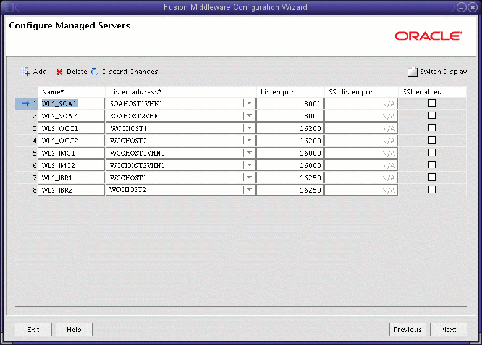Click listen port 16000 for WLS_IMG1
Screen dimensions: 482x345
(x=290, y=153)
